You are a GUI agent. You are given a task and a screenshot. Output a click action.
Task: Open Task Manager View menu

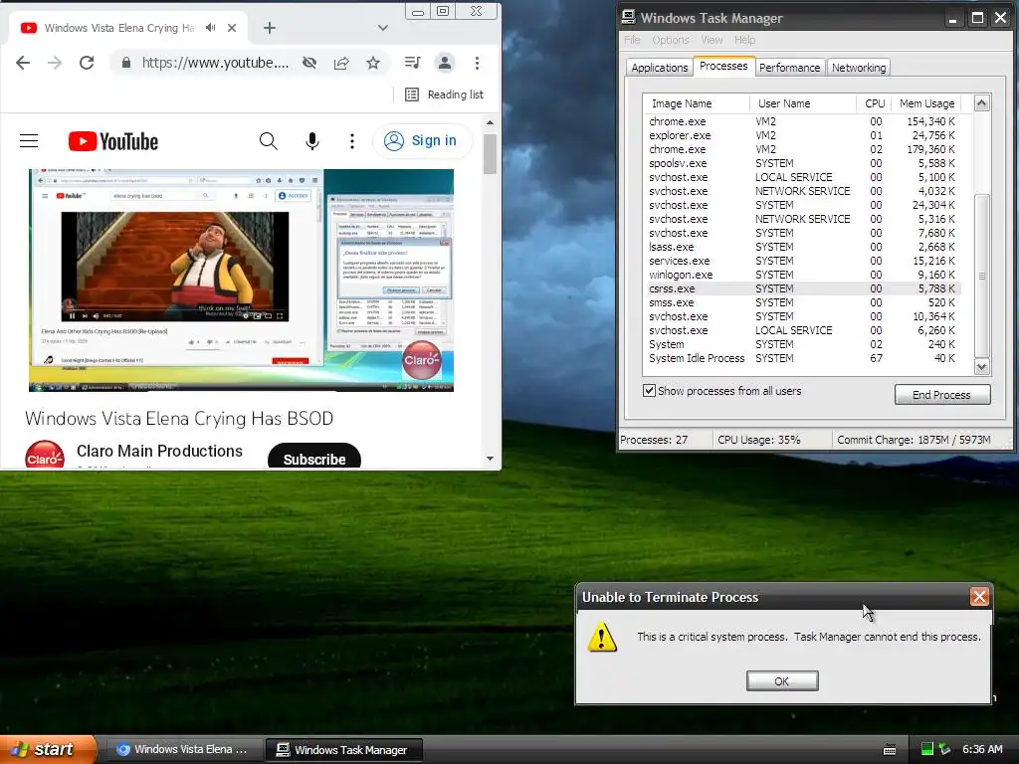click(x=712, y=40)
